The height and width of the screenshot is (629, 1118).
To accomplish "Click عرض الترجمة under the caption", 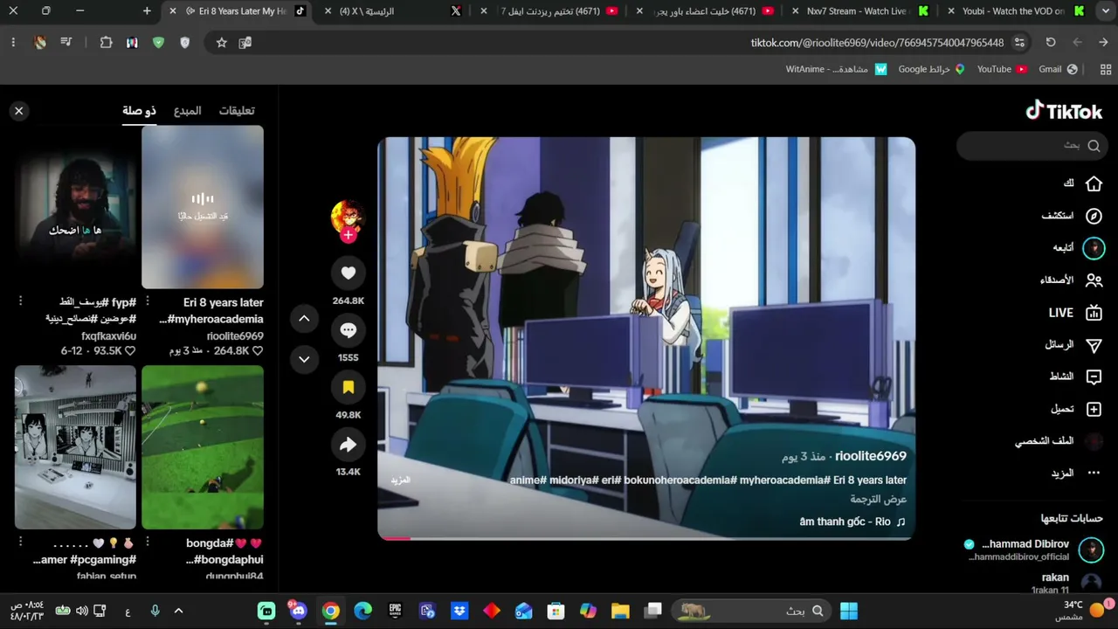I will [878, 500].
